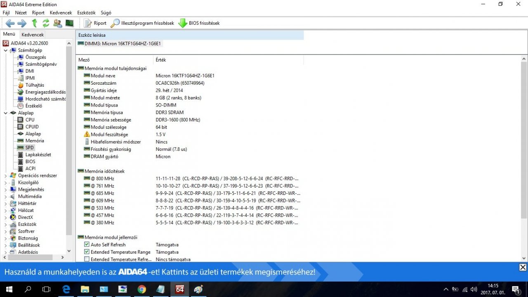This screenshot has width=528, height=297.
Task: Click main panel vertical scrollbar
Action: [524, 140]
